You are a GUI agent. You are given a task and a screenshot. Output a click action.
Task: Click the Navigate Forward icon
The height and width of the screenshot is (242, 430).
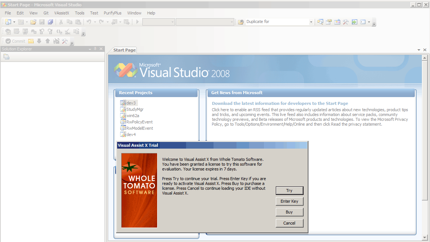pos(126,22)
